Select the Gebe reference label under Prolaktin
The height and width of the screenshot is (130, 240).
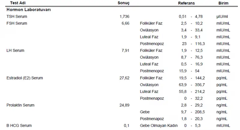pyautogui.click(x=145, y=112)
